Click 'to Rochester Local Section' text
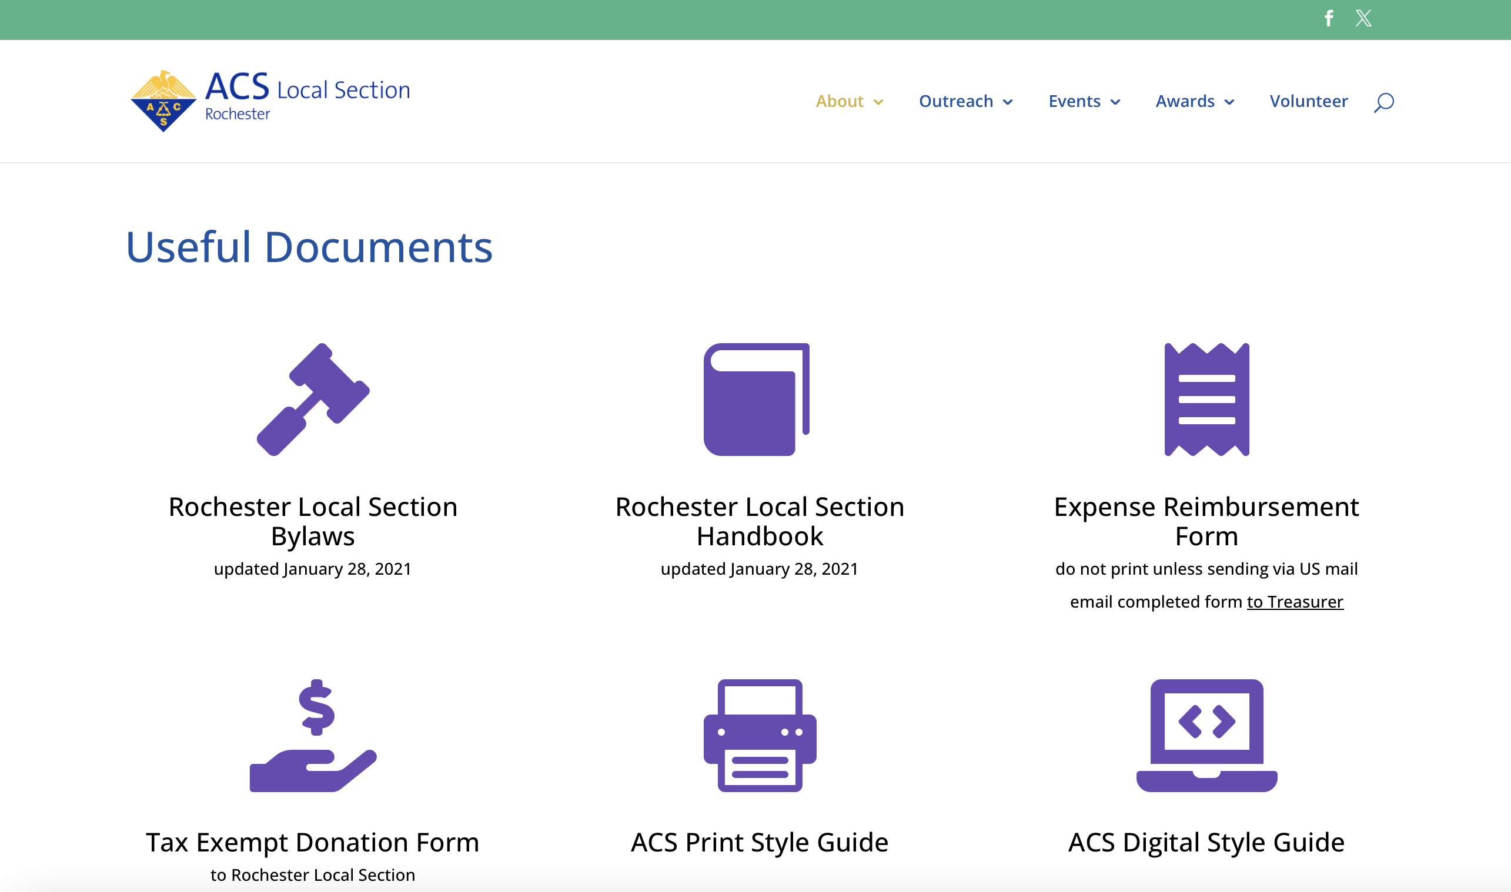1511x892 pixels. click(313, 875)
